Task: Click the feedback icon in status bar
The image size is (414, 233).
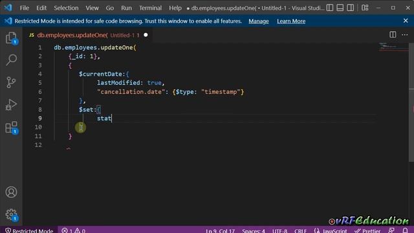Action: 391,230
